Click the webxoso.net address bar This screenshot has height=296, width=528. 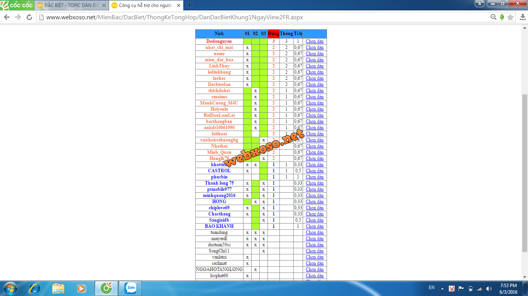click(263, 17)
